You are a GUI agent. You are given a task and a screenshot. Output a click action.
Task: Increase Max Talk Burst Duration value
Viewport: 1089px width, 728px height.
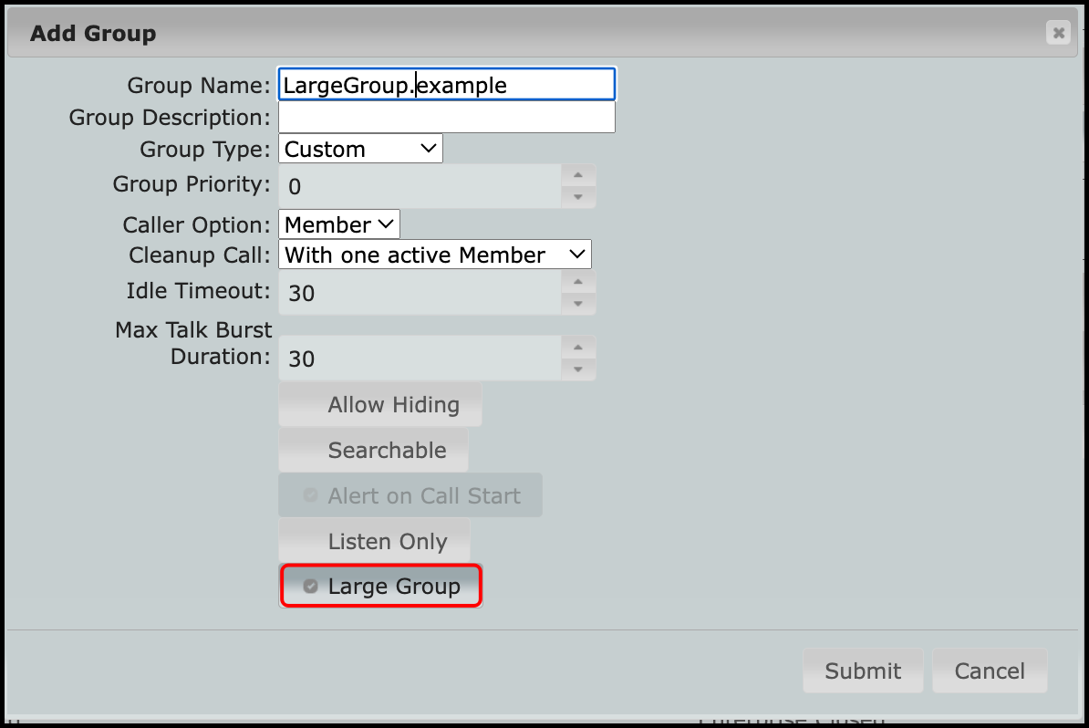[x=577, y=348]
